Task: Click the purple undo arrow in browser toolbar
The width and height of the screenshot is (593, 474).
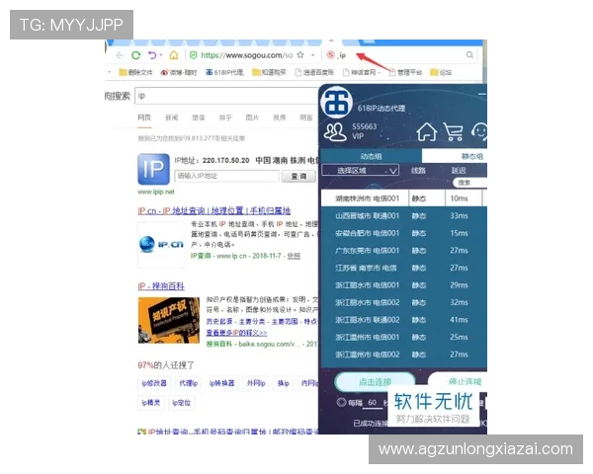Action: (x=152, y=55)
